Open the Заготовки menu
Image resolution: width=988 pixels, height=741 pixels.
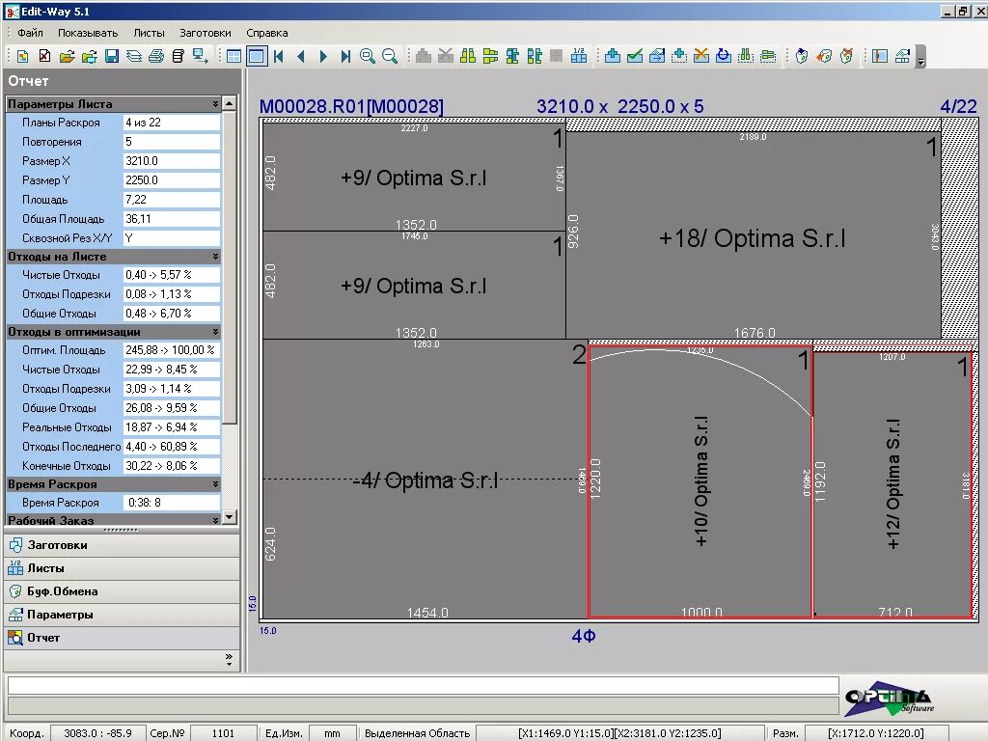pyautogui.click(x=206, y=33)
